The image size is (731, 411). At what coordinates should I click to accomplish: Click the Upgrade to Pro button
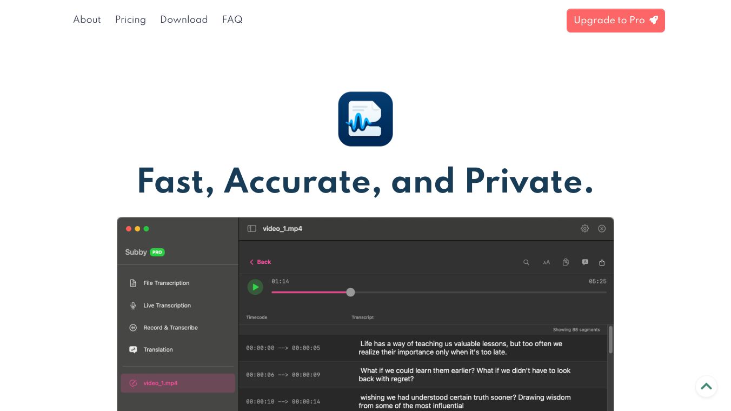pos(616,21)
